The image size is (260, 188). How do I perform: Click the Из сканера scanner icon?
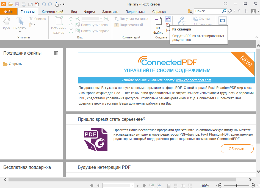[168, 19]
